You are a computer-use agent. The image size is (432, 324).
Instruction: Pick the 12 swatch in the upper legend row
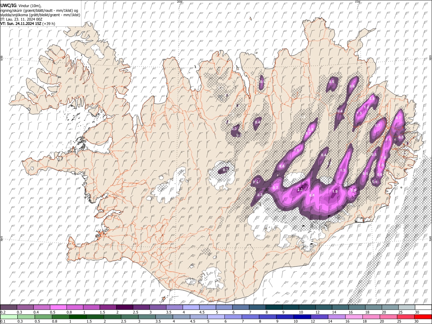point(324,307)
